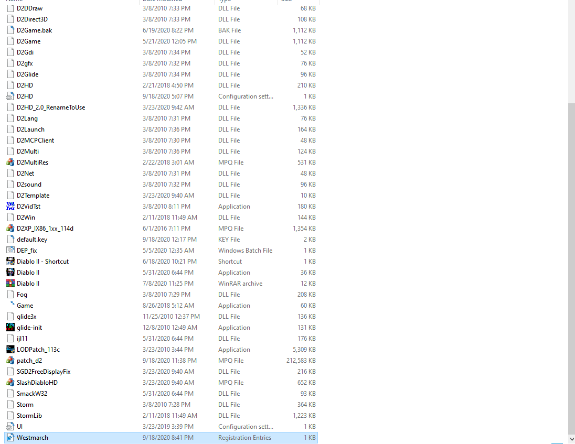
Task: Click the BAK File type text
Action: [230, 30]
